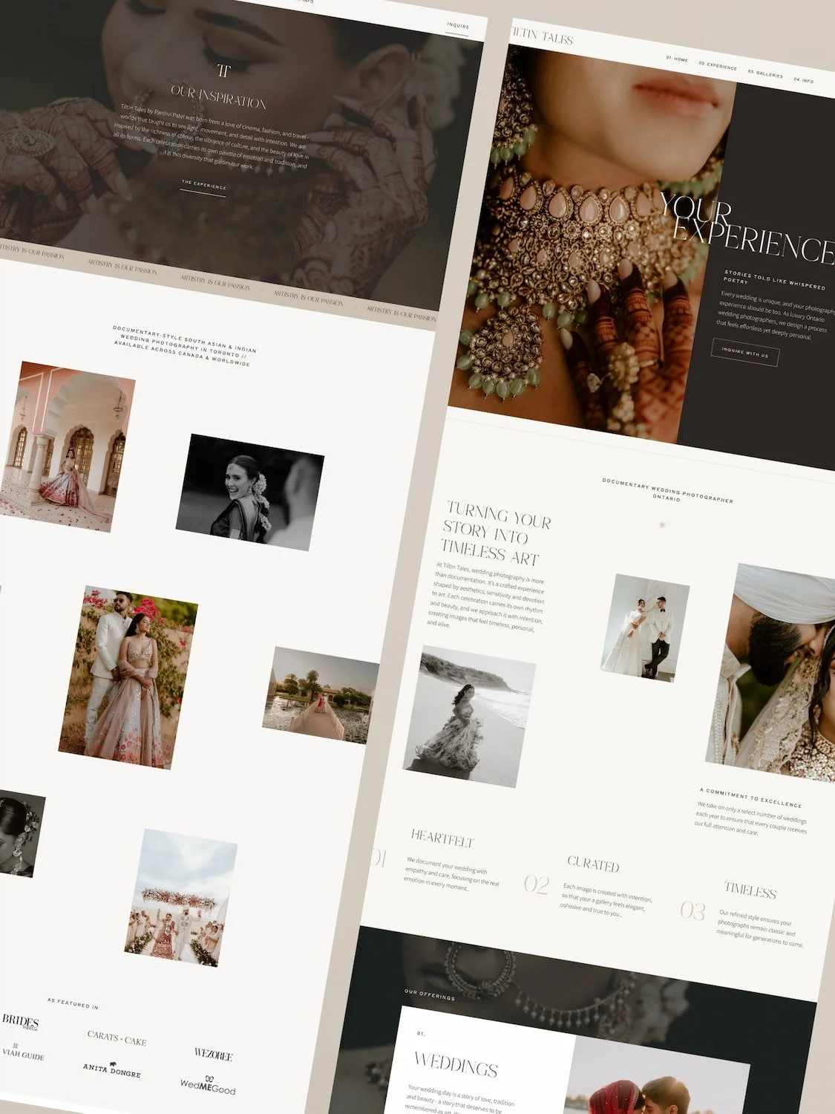Click the WedMeGood logo
This screenshot has height=1114, width=835.
[208, 1086]
